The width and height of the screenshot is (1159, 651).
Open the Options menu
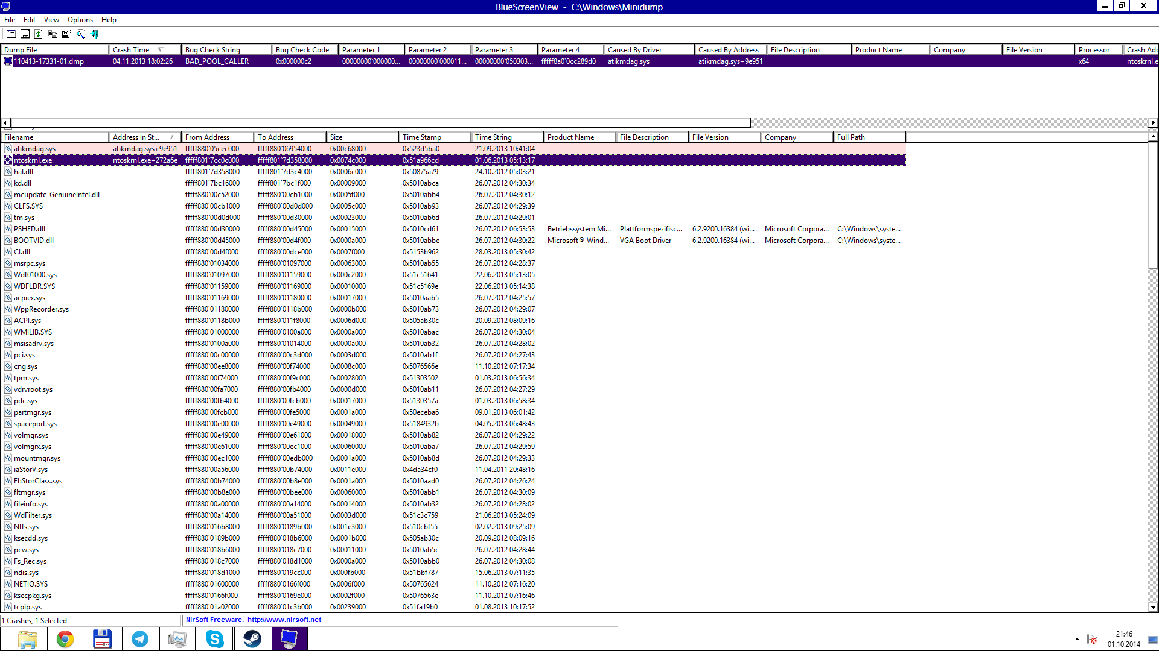80,20
